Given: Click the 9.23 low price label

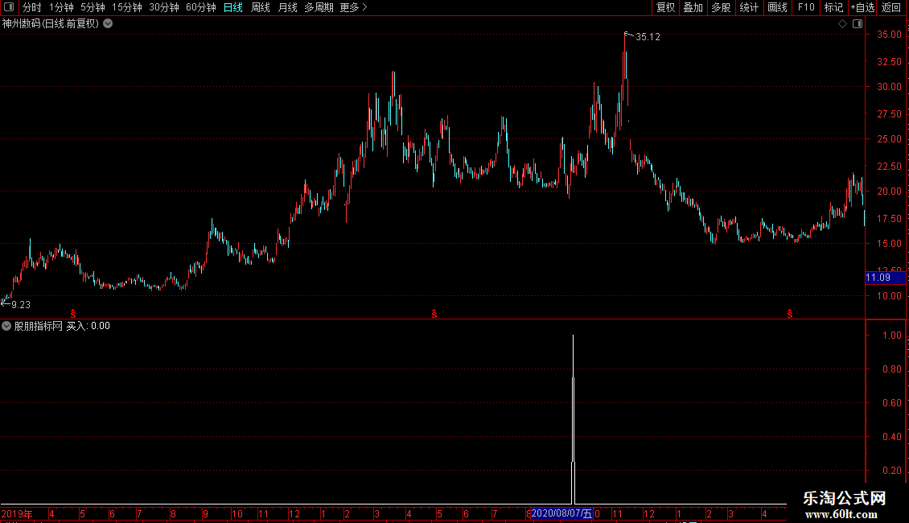Looking at the screenshot, I should [x=21, y=305].
